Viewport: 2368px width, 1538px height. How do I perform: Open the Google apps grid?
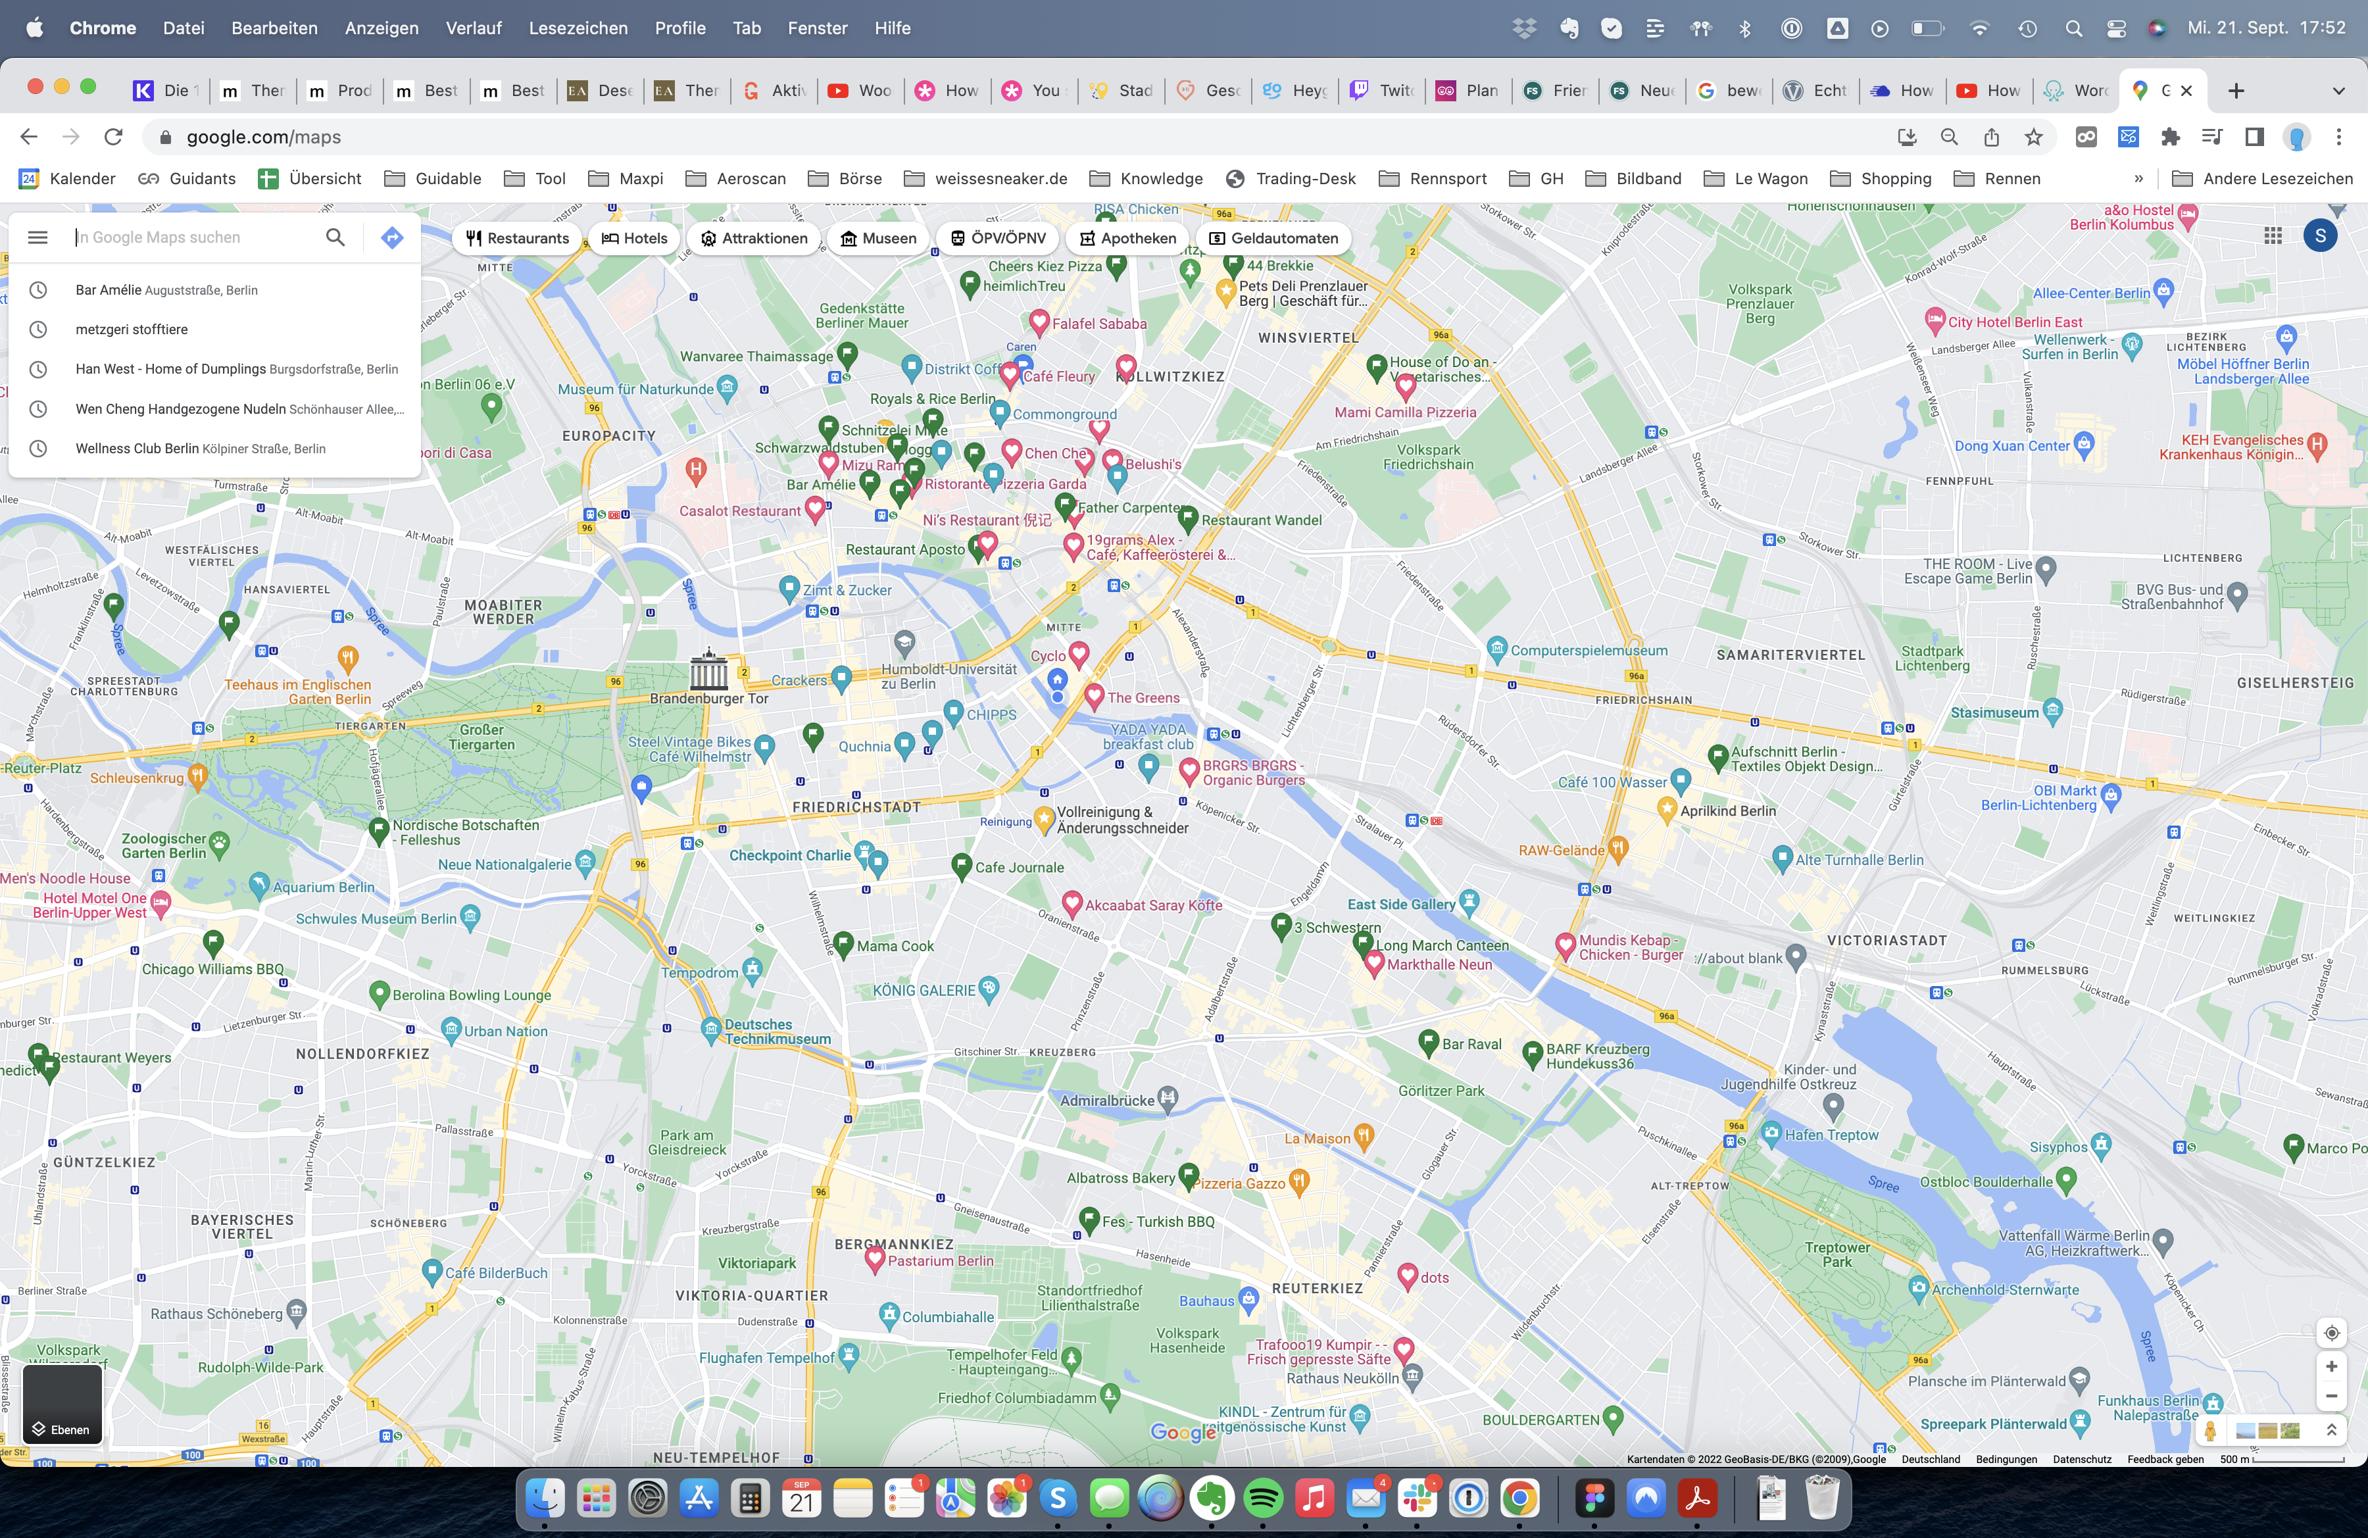pyautogui.click(x=2273, y=236)
